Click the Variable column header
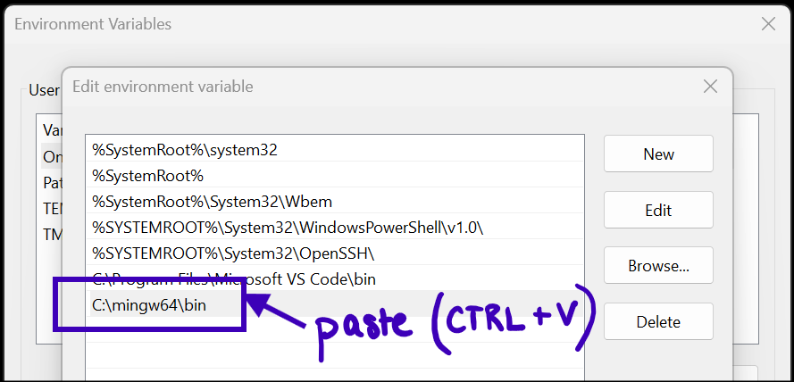 pyautogui.click(x=51, y=130)
